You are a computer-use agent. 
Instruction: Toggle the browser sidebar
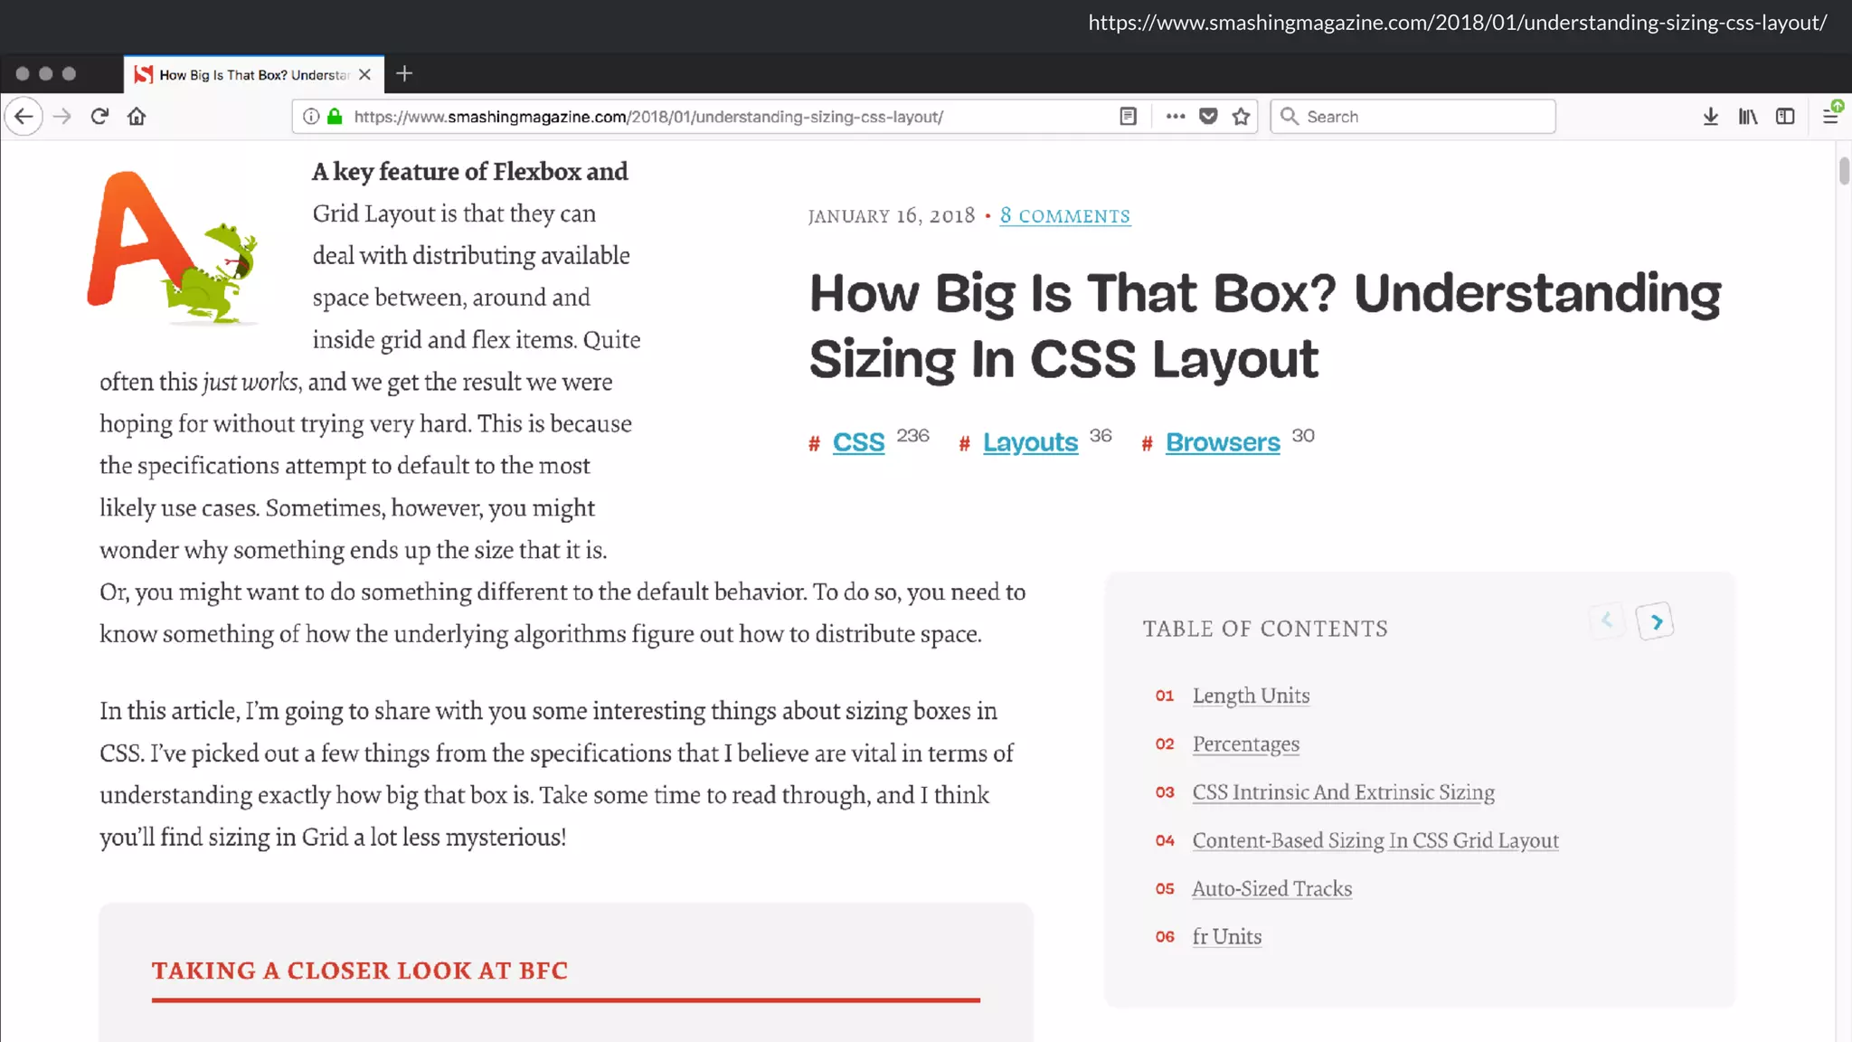(1784, 117)
